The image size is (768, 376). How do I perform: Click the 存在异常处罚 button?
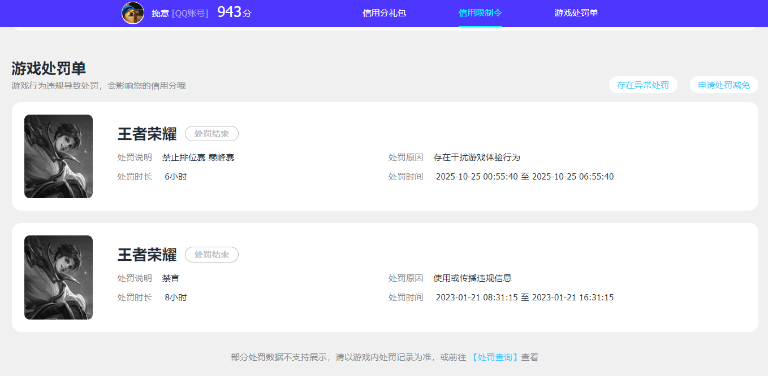click(x=643, y=85)
